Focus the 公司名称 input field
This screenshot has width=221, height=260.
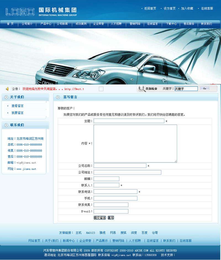pos(120,166)
